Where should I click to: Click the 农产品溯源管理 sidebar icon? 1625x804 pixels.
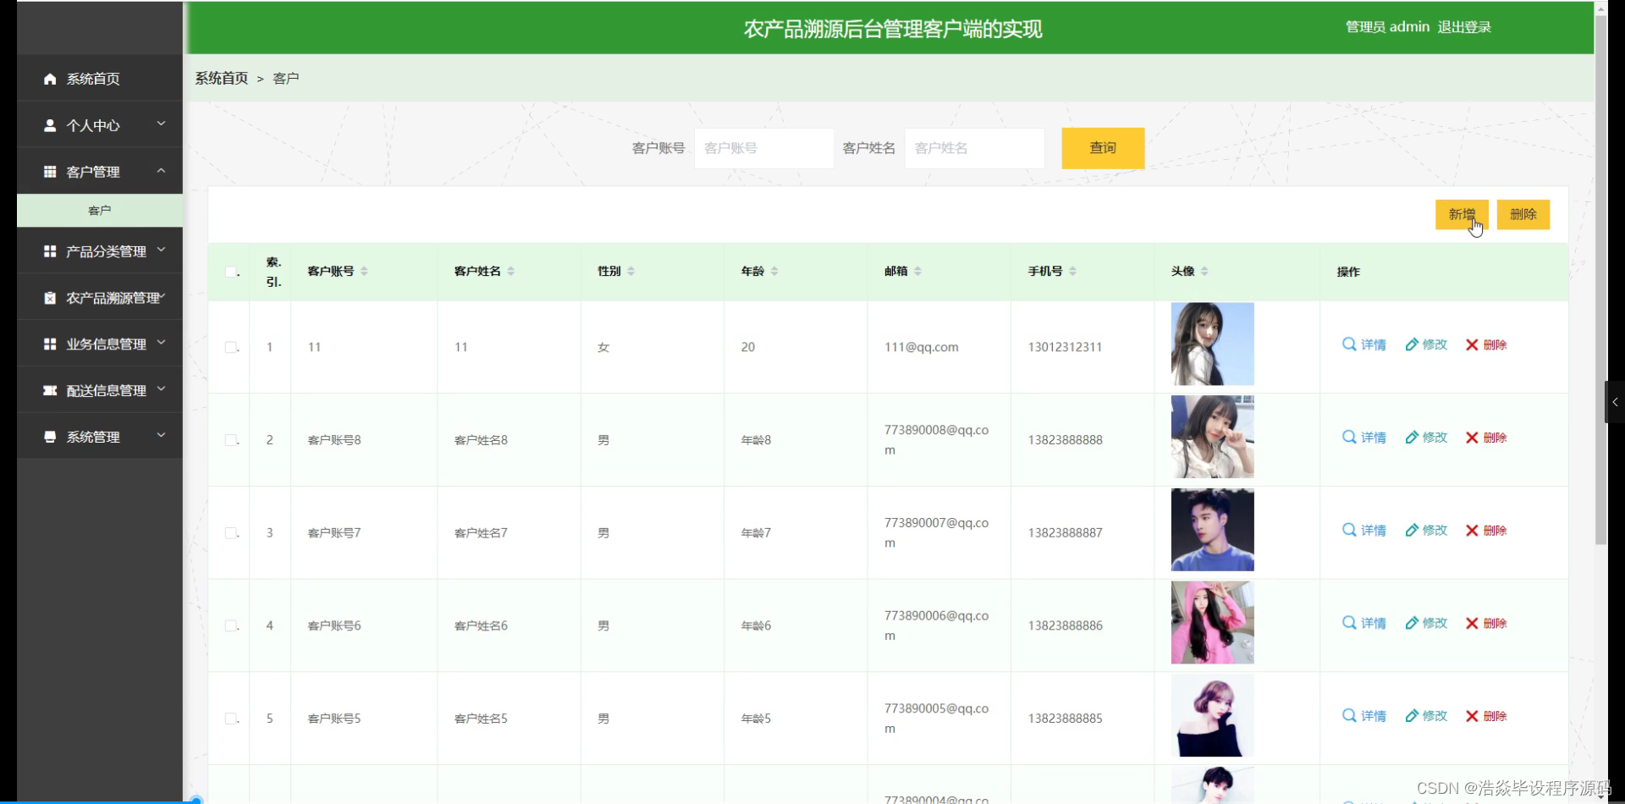coord(51,297)
